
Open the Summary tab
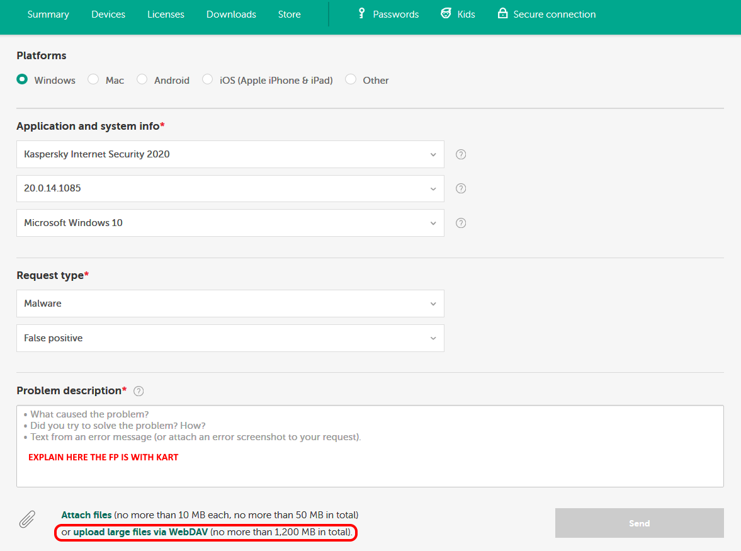click(48, 14)
